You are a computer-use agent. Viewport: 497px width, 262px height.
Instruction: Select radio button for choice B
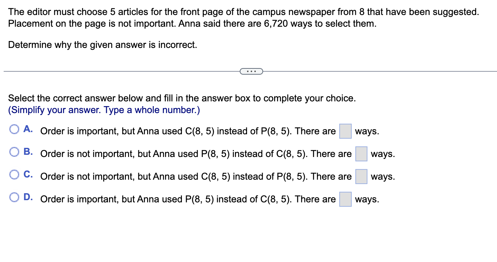14,151
